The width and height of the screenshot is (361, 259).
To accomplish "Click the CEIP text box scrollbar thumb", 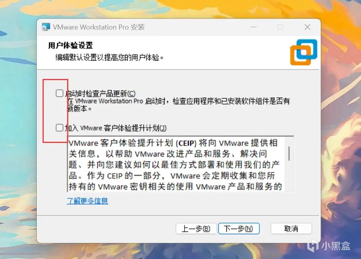I will tap(289, 153).
